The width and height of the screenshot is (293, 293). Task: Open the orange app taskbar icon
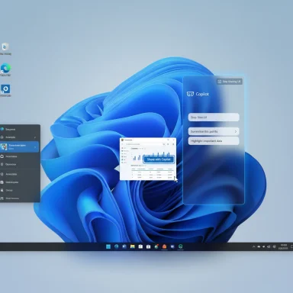tap(164, 246)
